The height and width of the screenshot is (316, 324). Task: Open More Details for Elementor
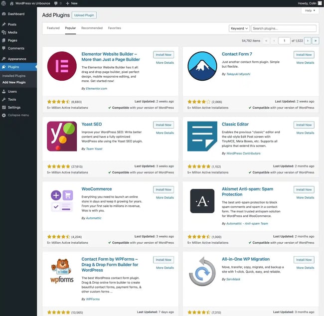point(165,63)
